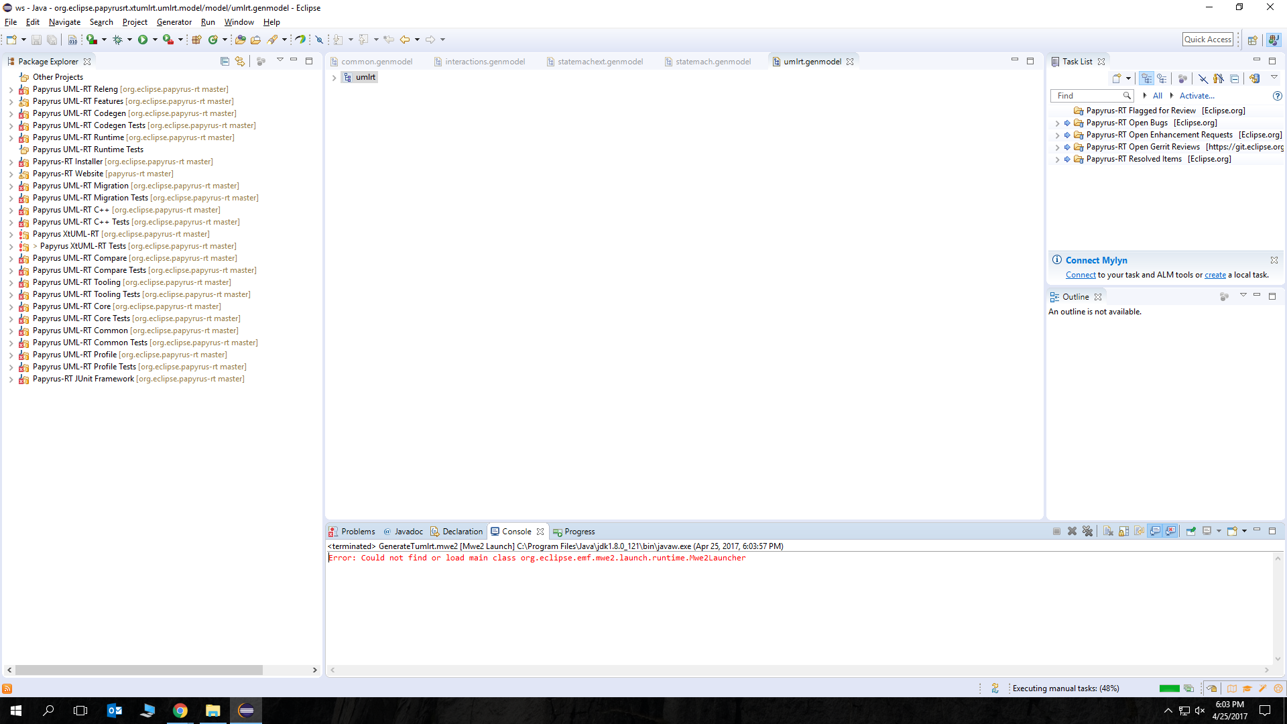Viewport: 1287px width, 724px height.
Task: Expand the Papyrus XtUML-RT Tests project
Action: [x=11, y=247]
